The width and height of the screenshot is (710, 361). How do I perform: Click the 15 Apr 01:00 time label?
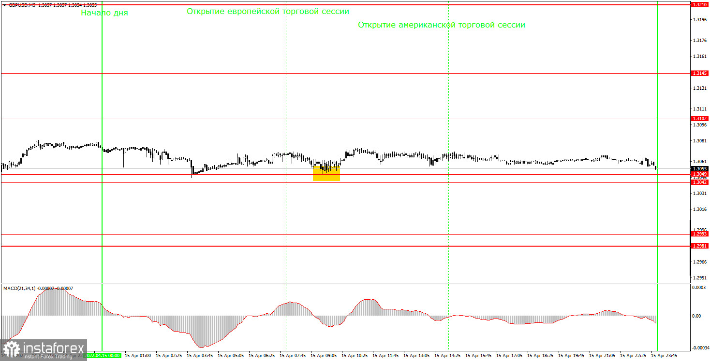[x=137, y=355]
